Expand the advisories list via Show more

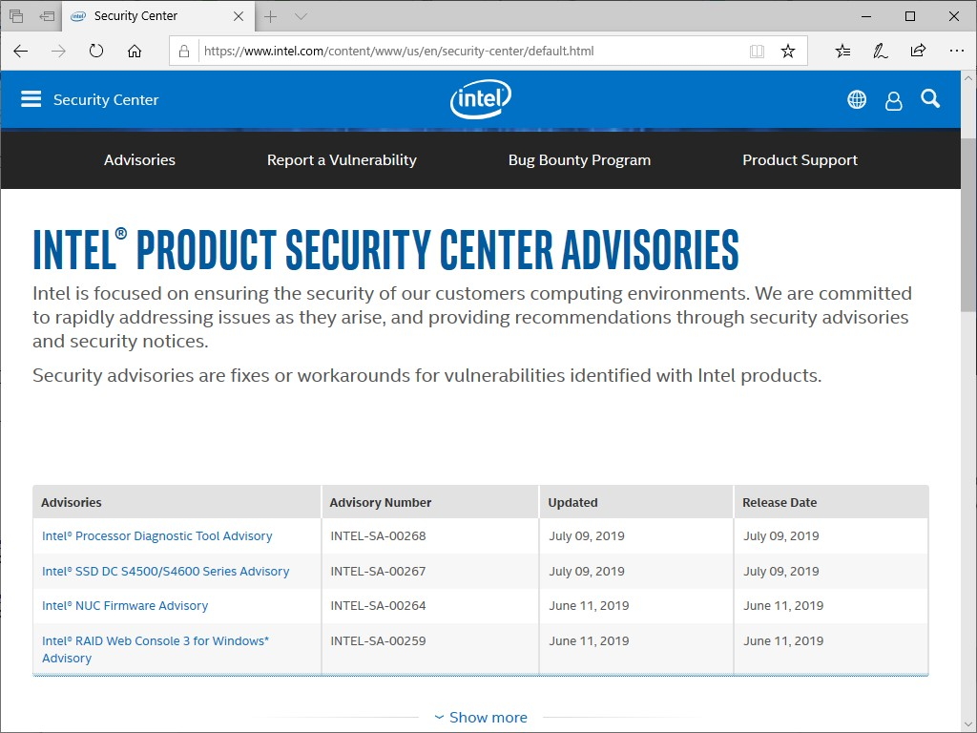coord(481,717)
